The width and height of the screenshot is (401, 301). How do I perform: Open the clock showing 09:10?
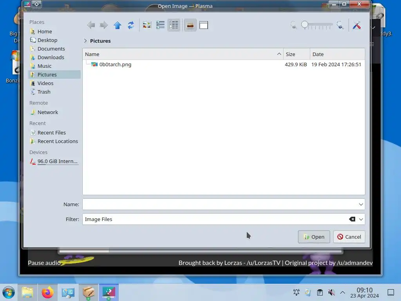(x=365, y=292)
